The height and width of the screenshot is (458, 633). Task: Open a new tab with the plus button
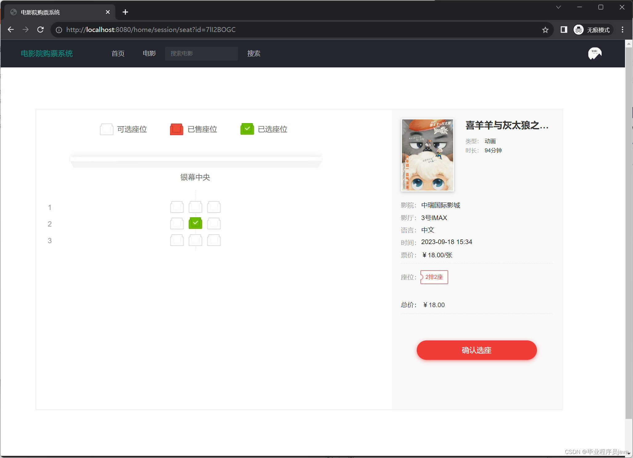(x=125, y=12)
